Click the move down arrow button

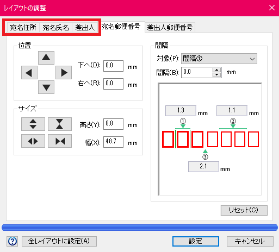(x=46, y=87)
